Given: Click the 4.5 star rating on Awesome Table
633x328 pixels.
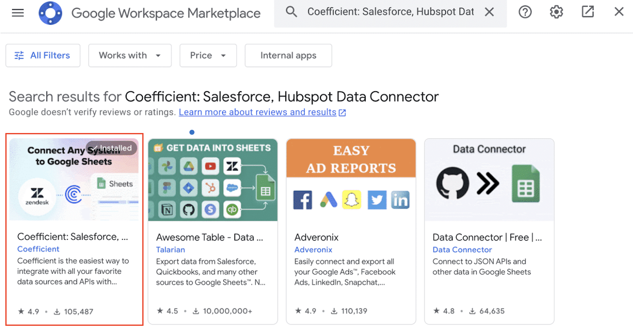Looking at the screenshot, I should pos(167,311).
